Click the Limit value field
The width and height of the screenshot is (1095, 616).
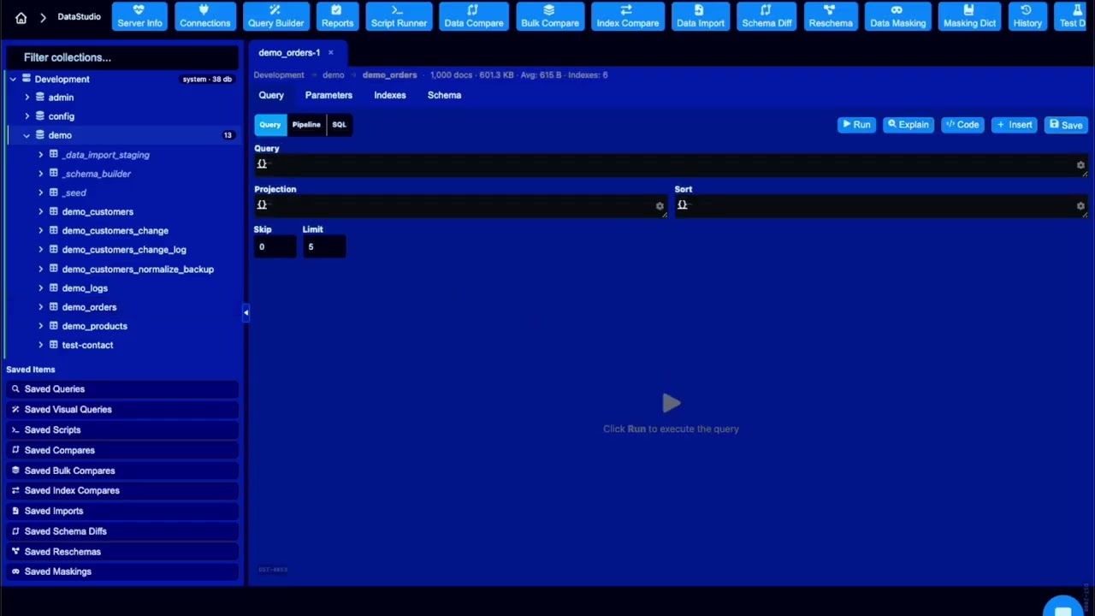[324, 247]
